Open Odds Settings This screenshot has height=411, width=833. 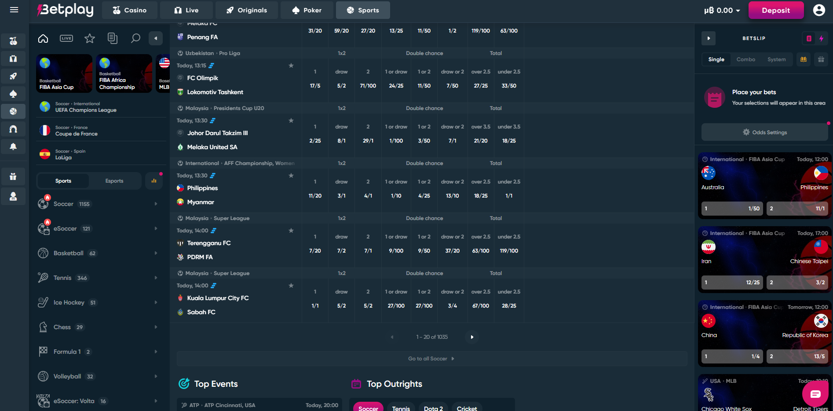(x=764, y=132)
